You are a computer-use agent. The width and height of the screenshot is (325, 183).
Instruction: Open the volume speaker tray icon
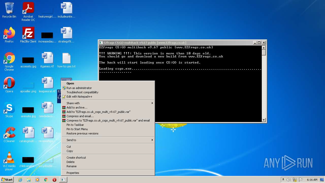tap(289, 180)
